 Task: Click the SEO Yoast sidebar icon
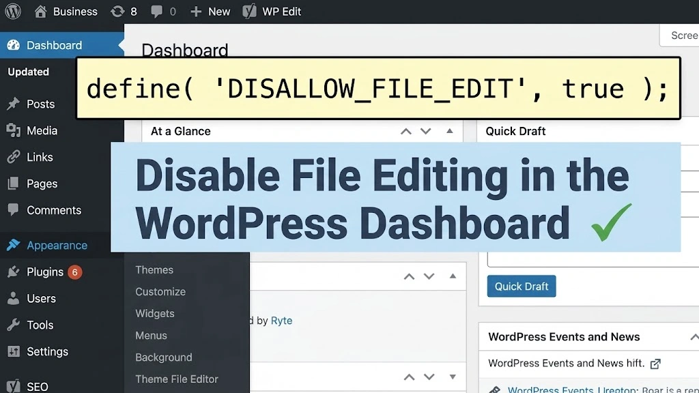click(14, 386)
